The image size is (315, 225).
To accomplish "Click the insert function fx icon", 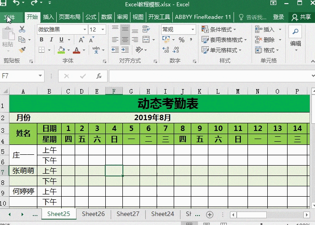I will [x=99, y=76].
